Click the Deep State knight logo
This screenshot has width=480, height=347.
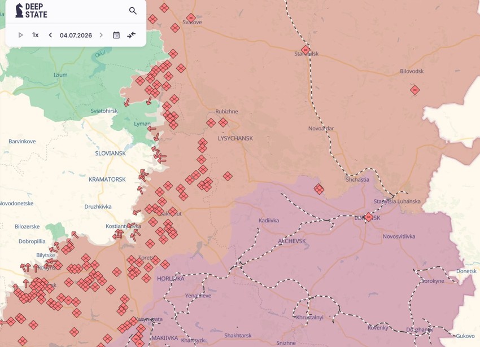(19, 10)
